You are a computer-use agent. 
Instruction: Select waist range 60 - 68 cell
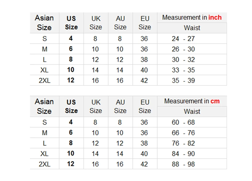click(192, 122)
